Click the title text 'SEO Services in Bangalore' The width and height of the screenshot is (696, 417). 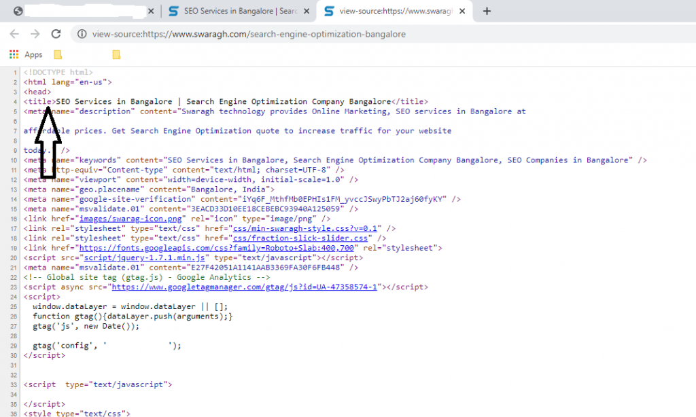click(x=114, y=102)
